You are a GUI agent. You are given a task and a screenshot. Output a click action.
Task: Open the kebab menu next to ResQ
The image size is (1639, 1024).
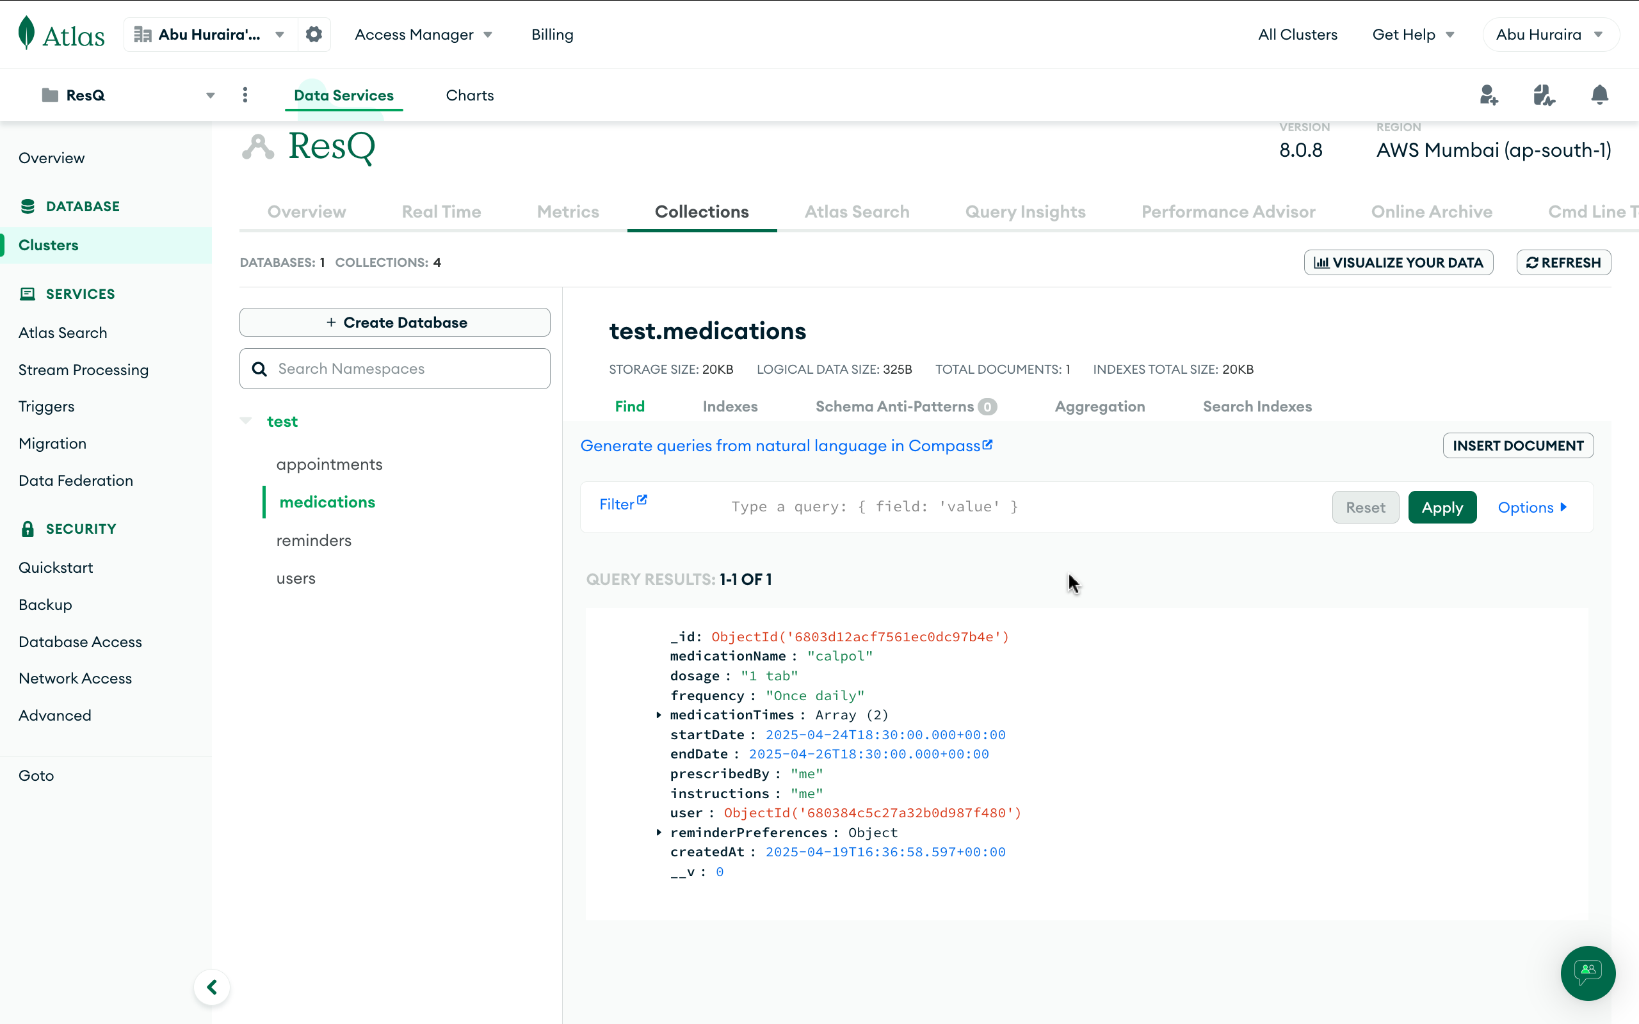(x=245, y=95)
